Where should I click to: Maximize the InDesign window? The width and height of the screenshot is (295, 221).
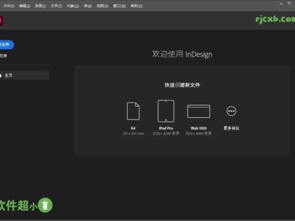point(289,3)
